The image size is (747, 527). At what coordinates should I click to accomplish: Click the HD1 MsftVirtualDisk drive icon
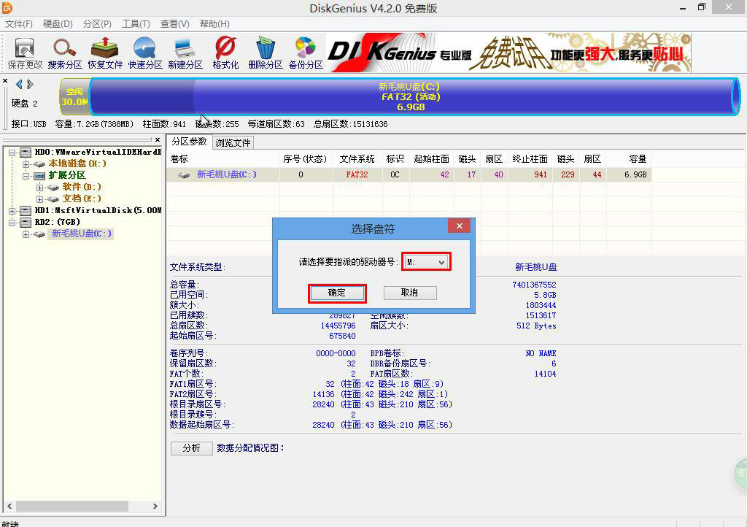click(x=26, y=210)
